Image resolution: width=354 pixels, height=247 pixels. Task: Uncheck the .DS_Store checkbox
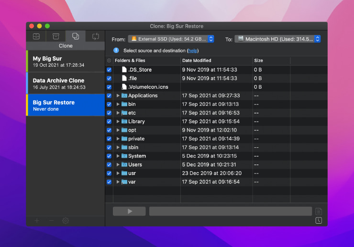coord(109,70)
